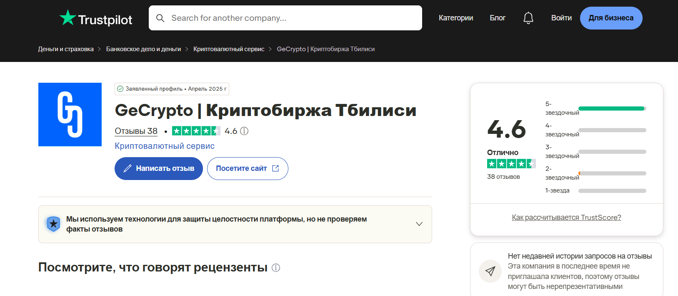Focus the Search for another company field
Screen dimensions: 678x296
[285, 18]
